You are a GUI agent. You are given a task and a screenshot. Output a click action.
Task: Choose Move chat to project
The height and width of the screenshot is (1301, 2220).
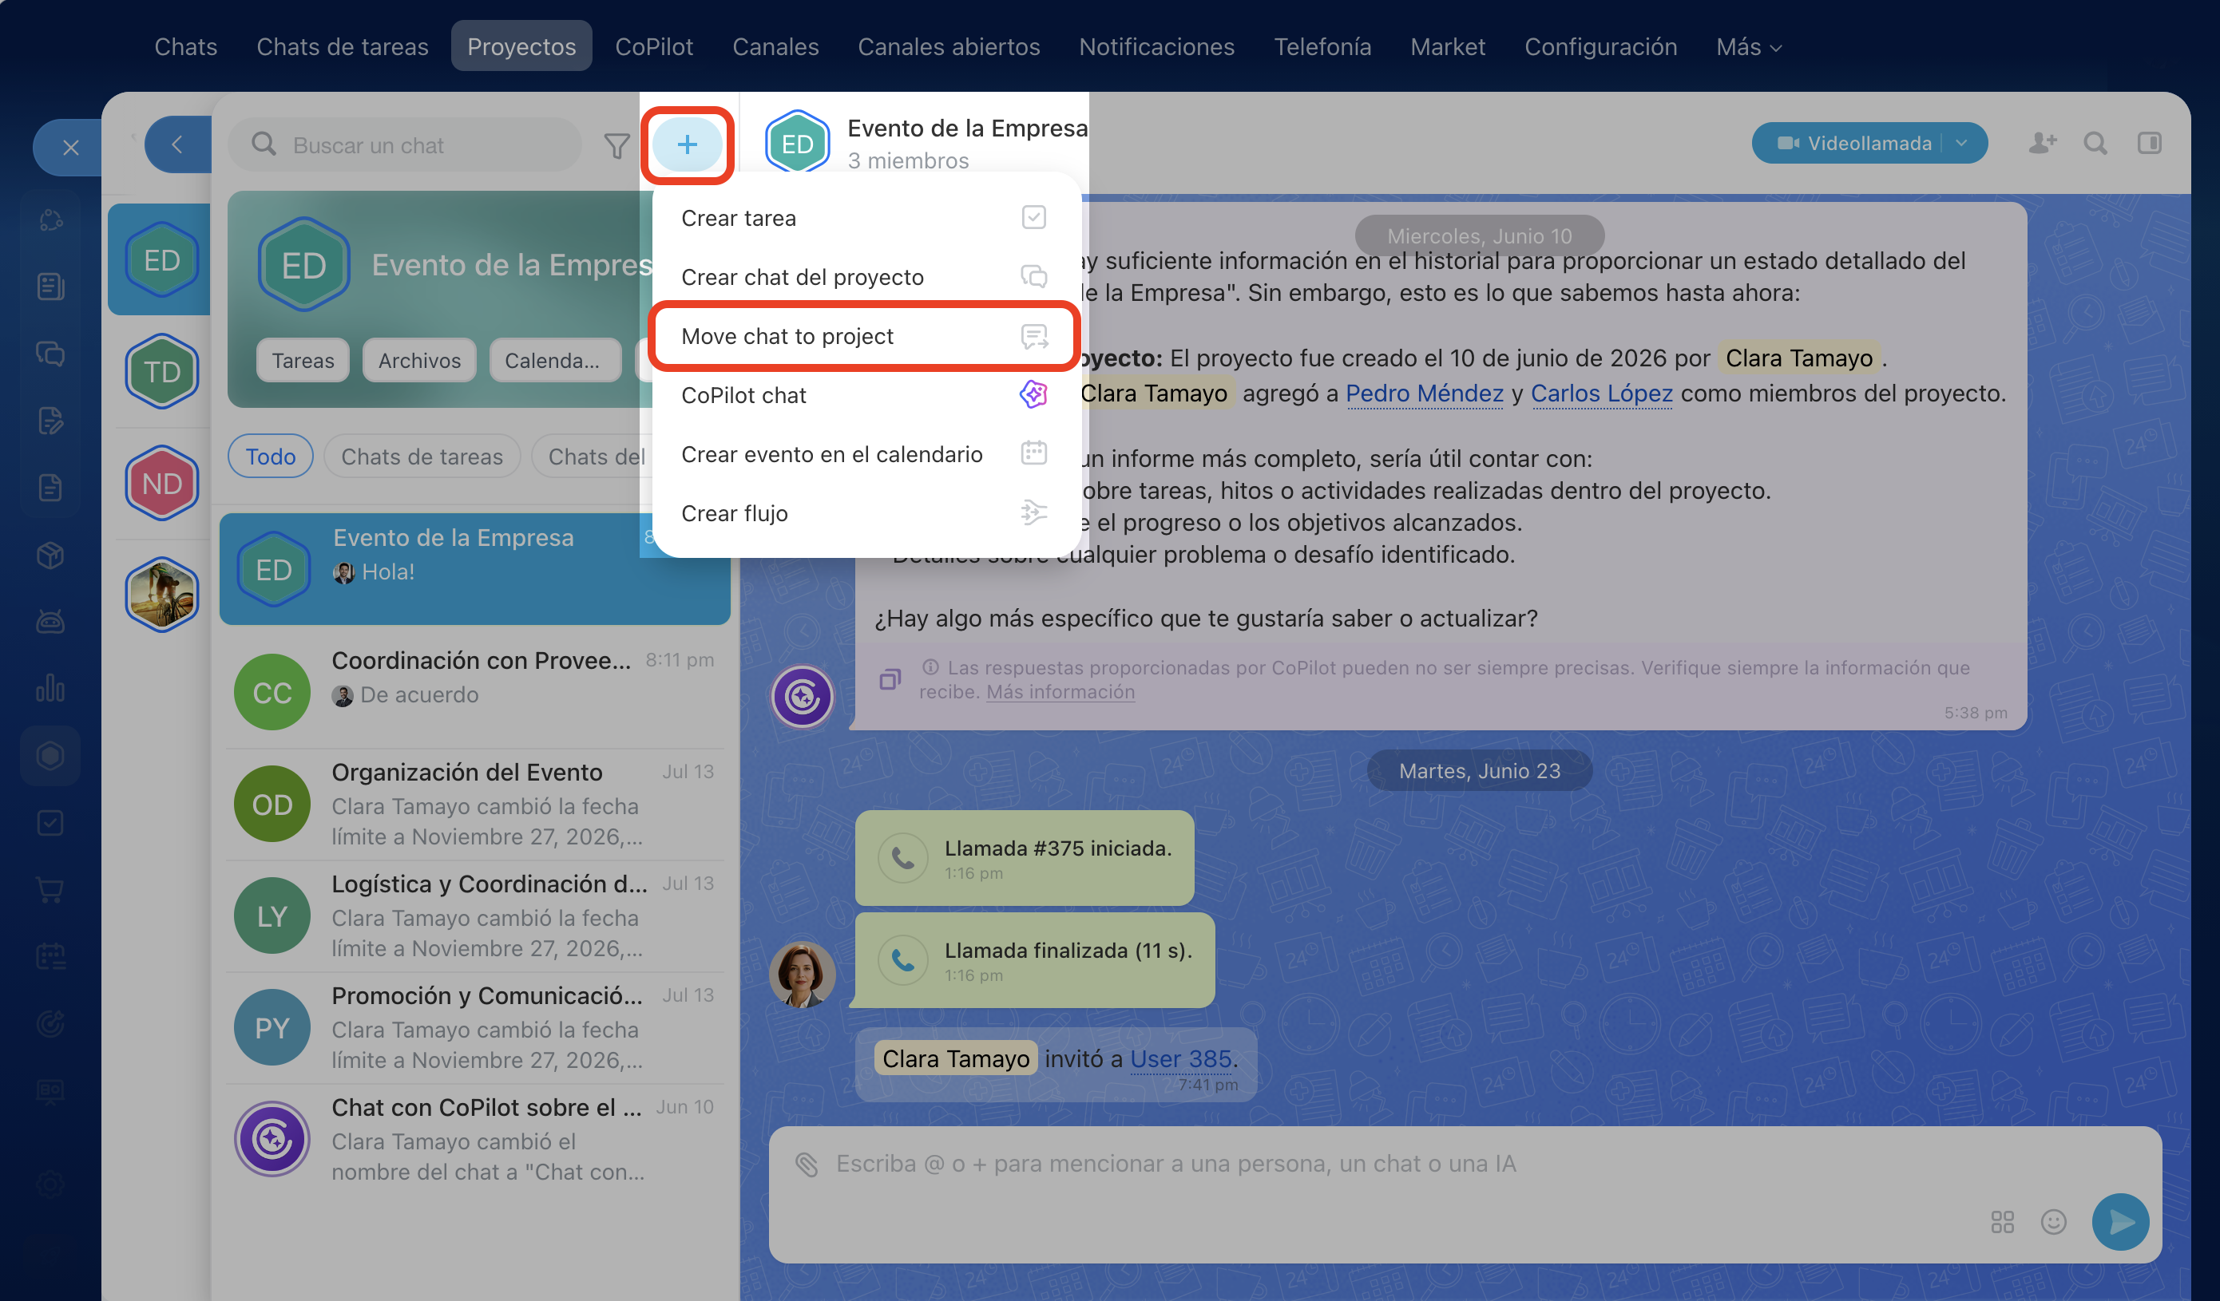[865, 335]
